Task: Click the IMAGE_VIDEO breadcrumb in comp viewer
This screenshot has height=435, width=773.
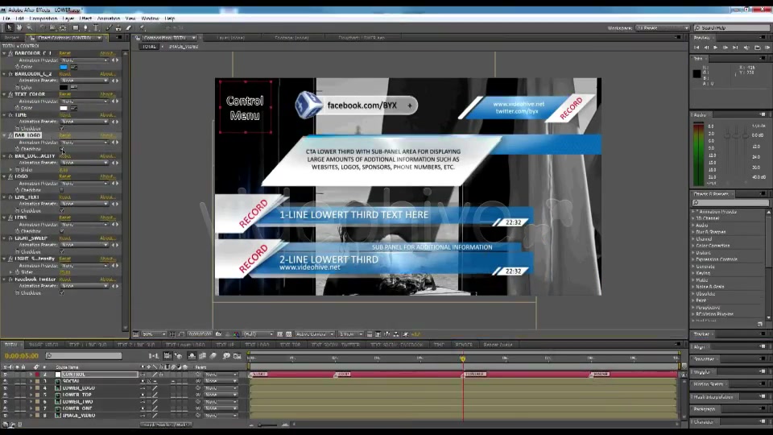Action: click(184, 47)
